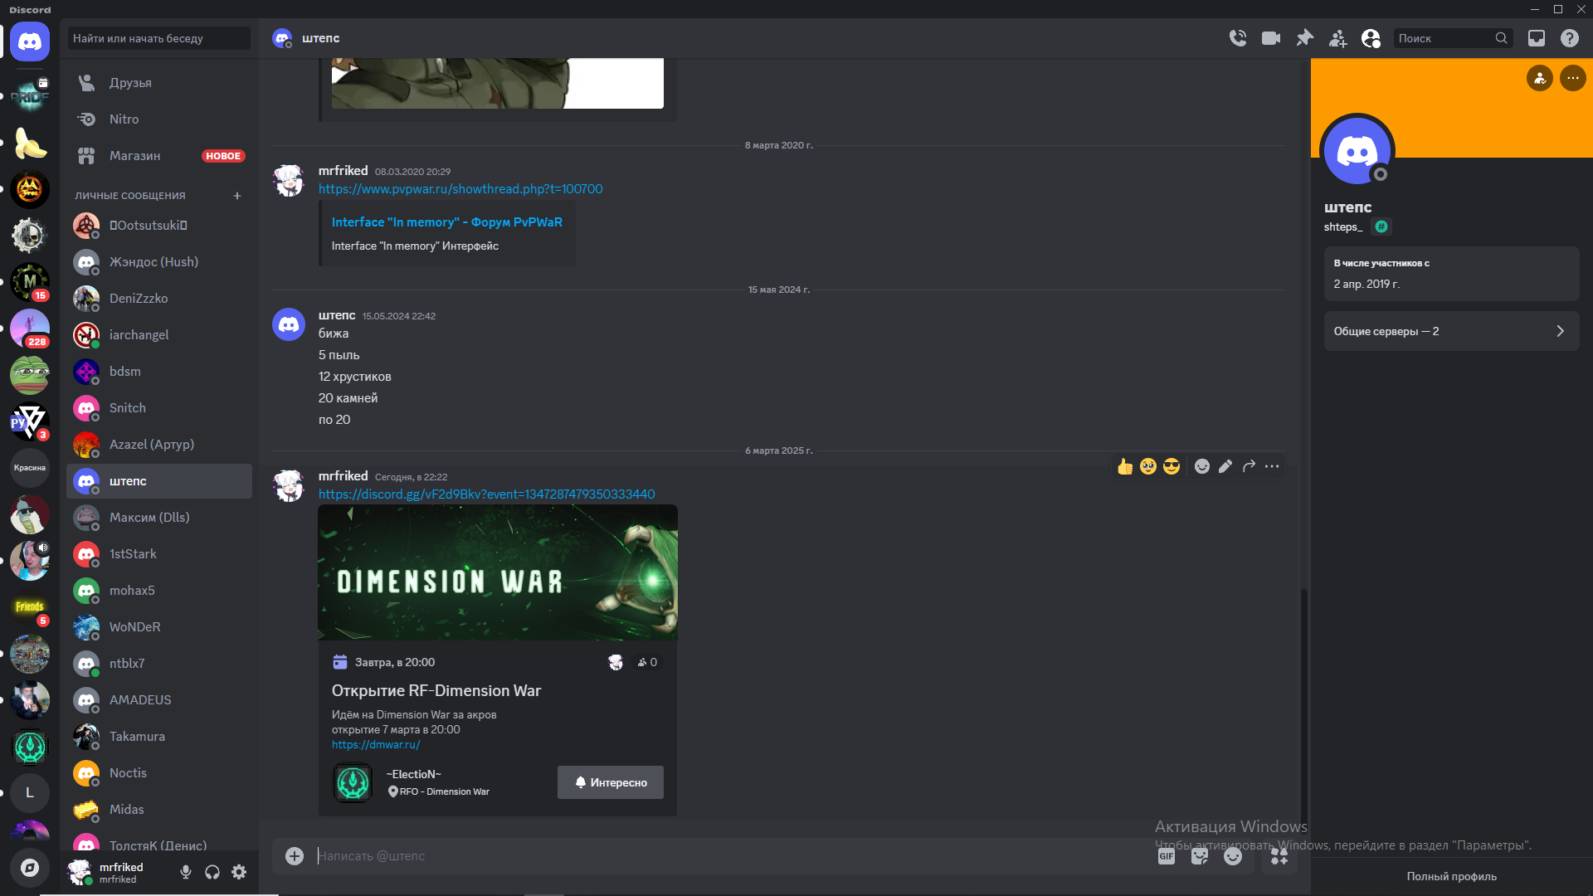Start a video call
Screen dimensions: 1593x896
click(x=1270, y=38)
